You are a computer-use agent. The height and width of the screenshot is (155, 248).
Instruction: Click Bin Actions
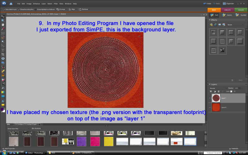point(36,128)
